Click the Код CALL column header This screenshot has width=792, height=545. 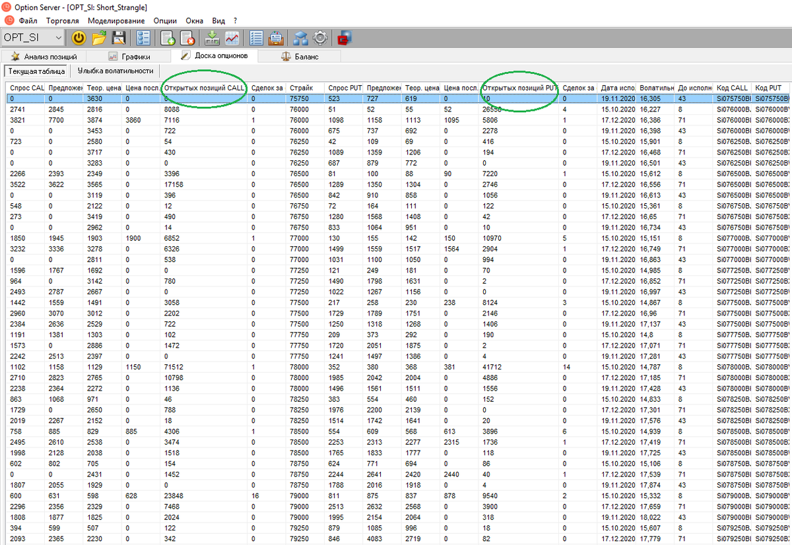(732, 88)
